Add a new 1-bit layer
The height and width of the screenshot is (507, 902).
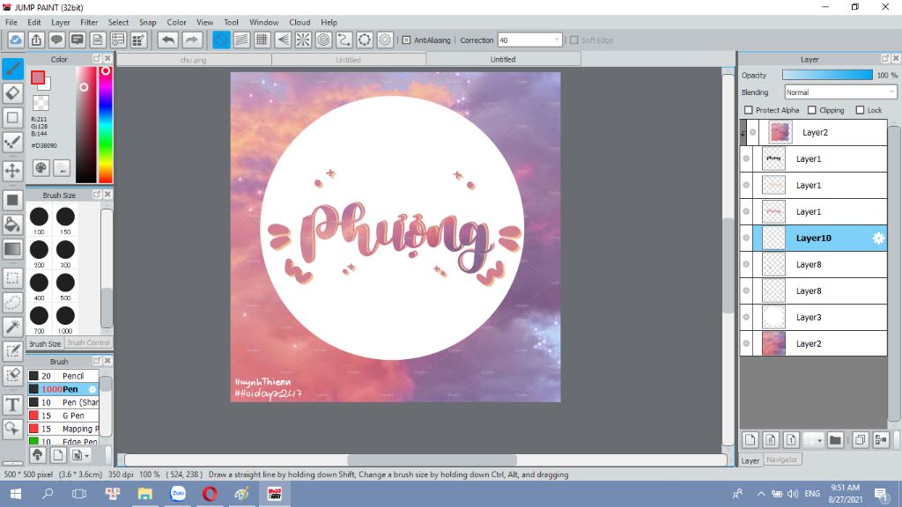(x=791, y=440)
